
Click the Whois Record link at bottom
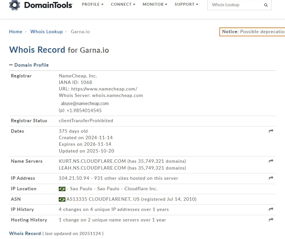point(25,233)
